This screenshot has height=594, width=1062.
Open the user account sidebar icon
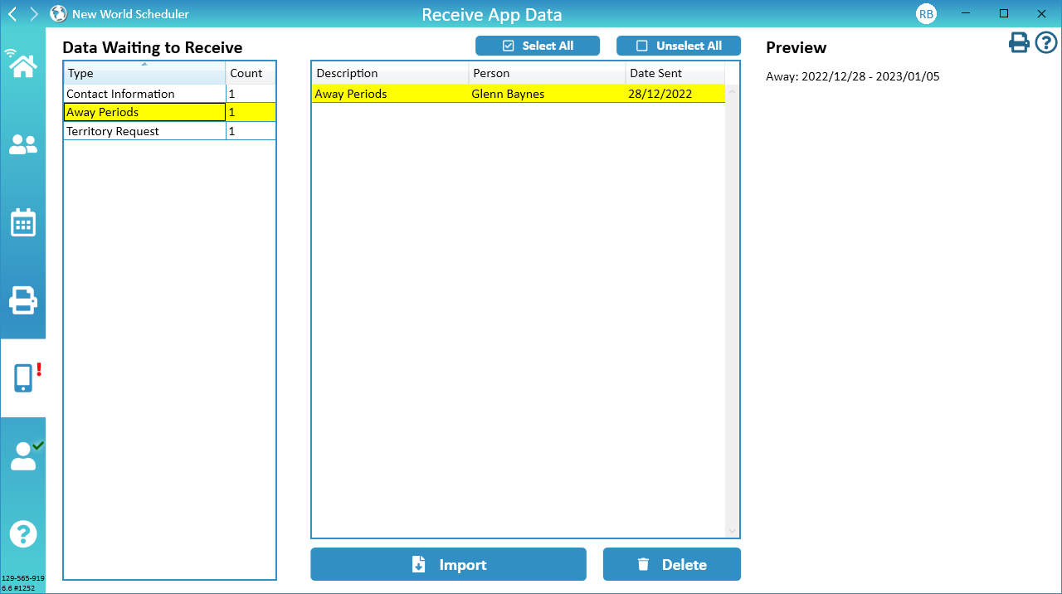(23, 455)
